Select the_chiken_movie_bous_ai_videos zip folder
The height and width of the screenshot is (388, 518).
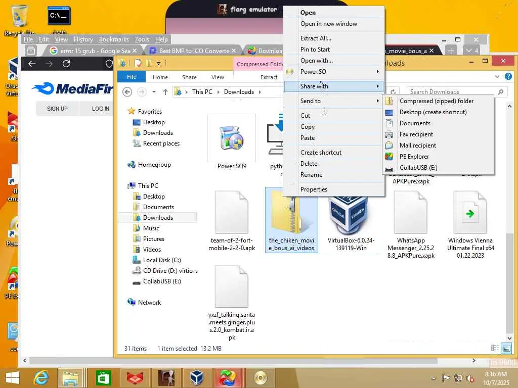click(291, 220)
